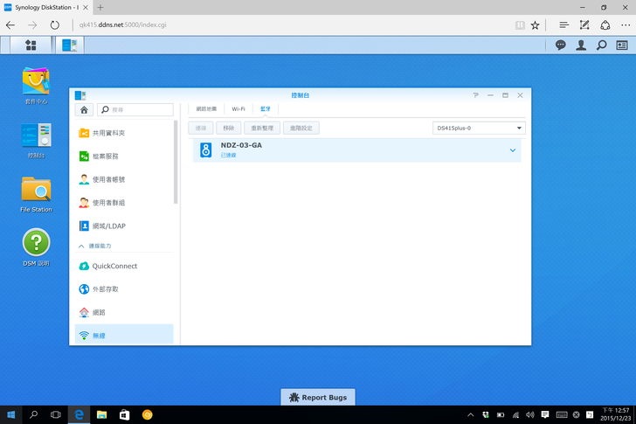
Task: Click the DSM search magnifier icon
Action: pos(602,45)
